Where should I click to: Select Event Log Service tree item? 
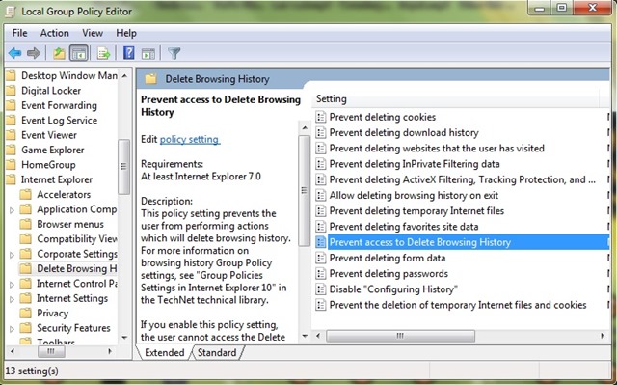[x=59, y=121]
